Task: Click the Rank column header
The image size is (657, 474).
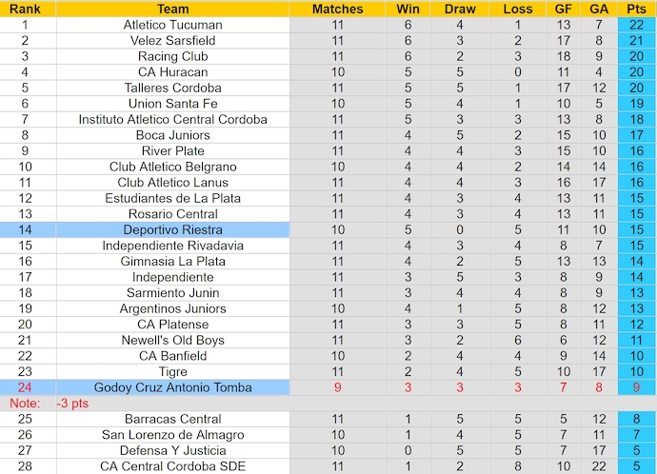Action: point(26,9)
